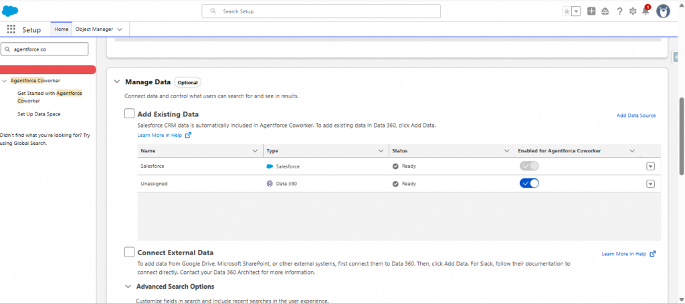Open row actions menu for Salesforce row
The height and width of the screenshot is (304, 685).
(650, 166)
